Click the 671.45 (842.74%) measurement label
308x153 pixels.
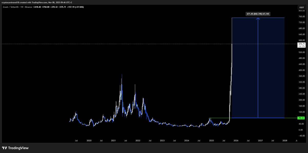pyautogui.click(x=258, y=14)
